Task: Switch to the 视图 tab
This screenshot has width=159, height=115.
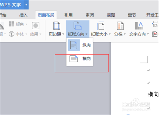Action: pos(111,15)
